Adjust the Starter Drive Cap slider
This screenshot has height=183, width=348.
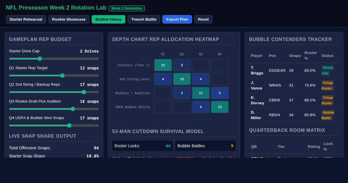click(x=54, y=59)
